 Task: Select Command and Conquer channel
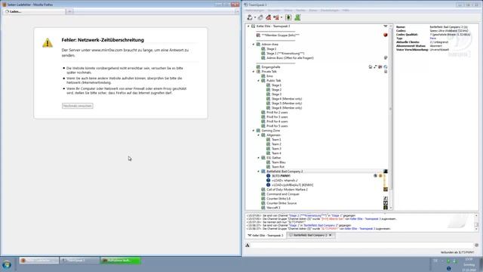[x=283, y=194]
